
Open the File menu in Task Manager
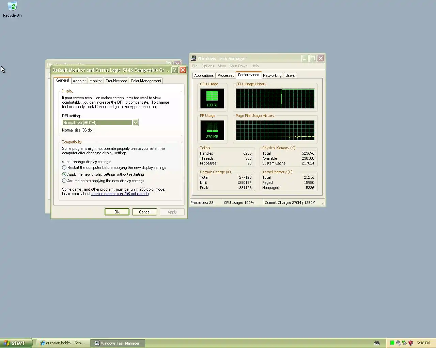coord(194,66)
